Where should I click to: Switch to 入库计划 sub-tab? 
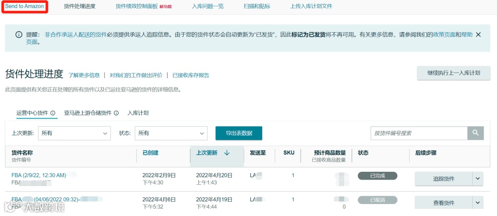coord(138,113)
